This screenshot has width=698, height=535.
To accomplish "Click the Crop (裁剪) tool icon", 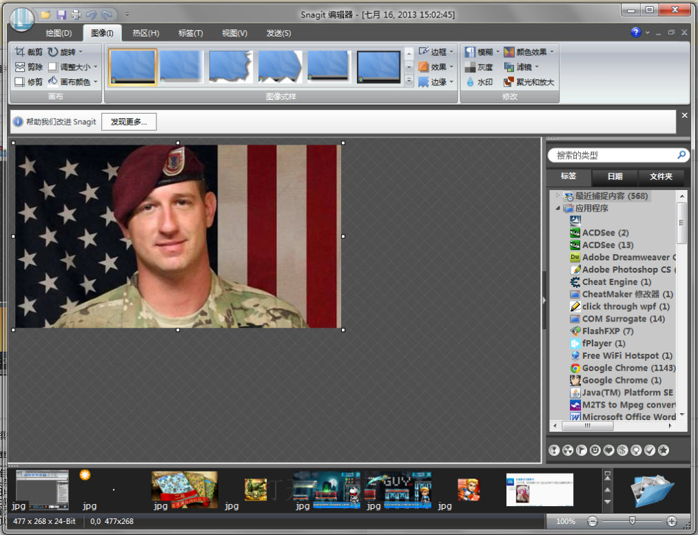I will (20, 52).
